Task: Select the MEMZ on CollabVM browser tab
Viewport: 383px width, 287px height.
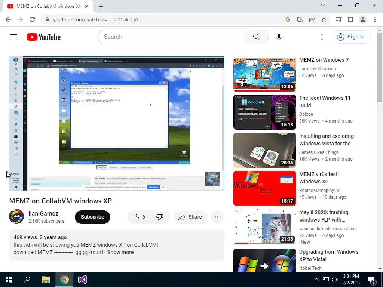Action: (48, 6)
